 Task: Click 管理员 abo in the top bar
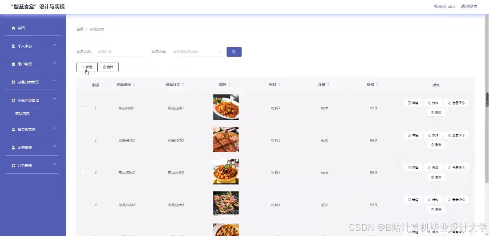tap(444, 7)
